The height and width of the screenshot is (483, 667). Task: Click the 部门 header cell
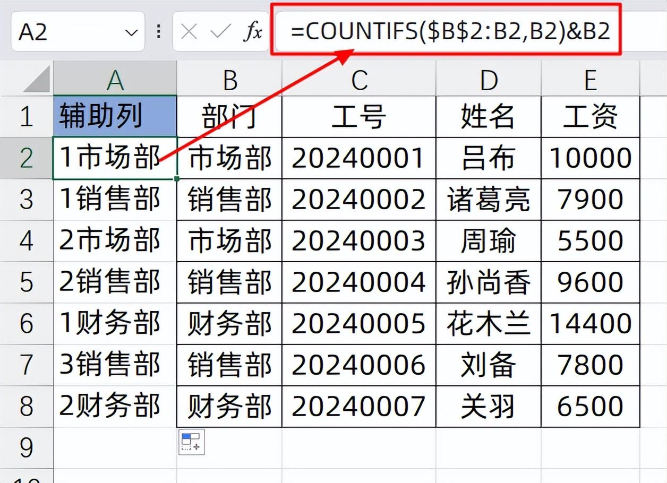coord(229,116)
